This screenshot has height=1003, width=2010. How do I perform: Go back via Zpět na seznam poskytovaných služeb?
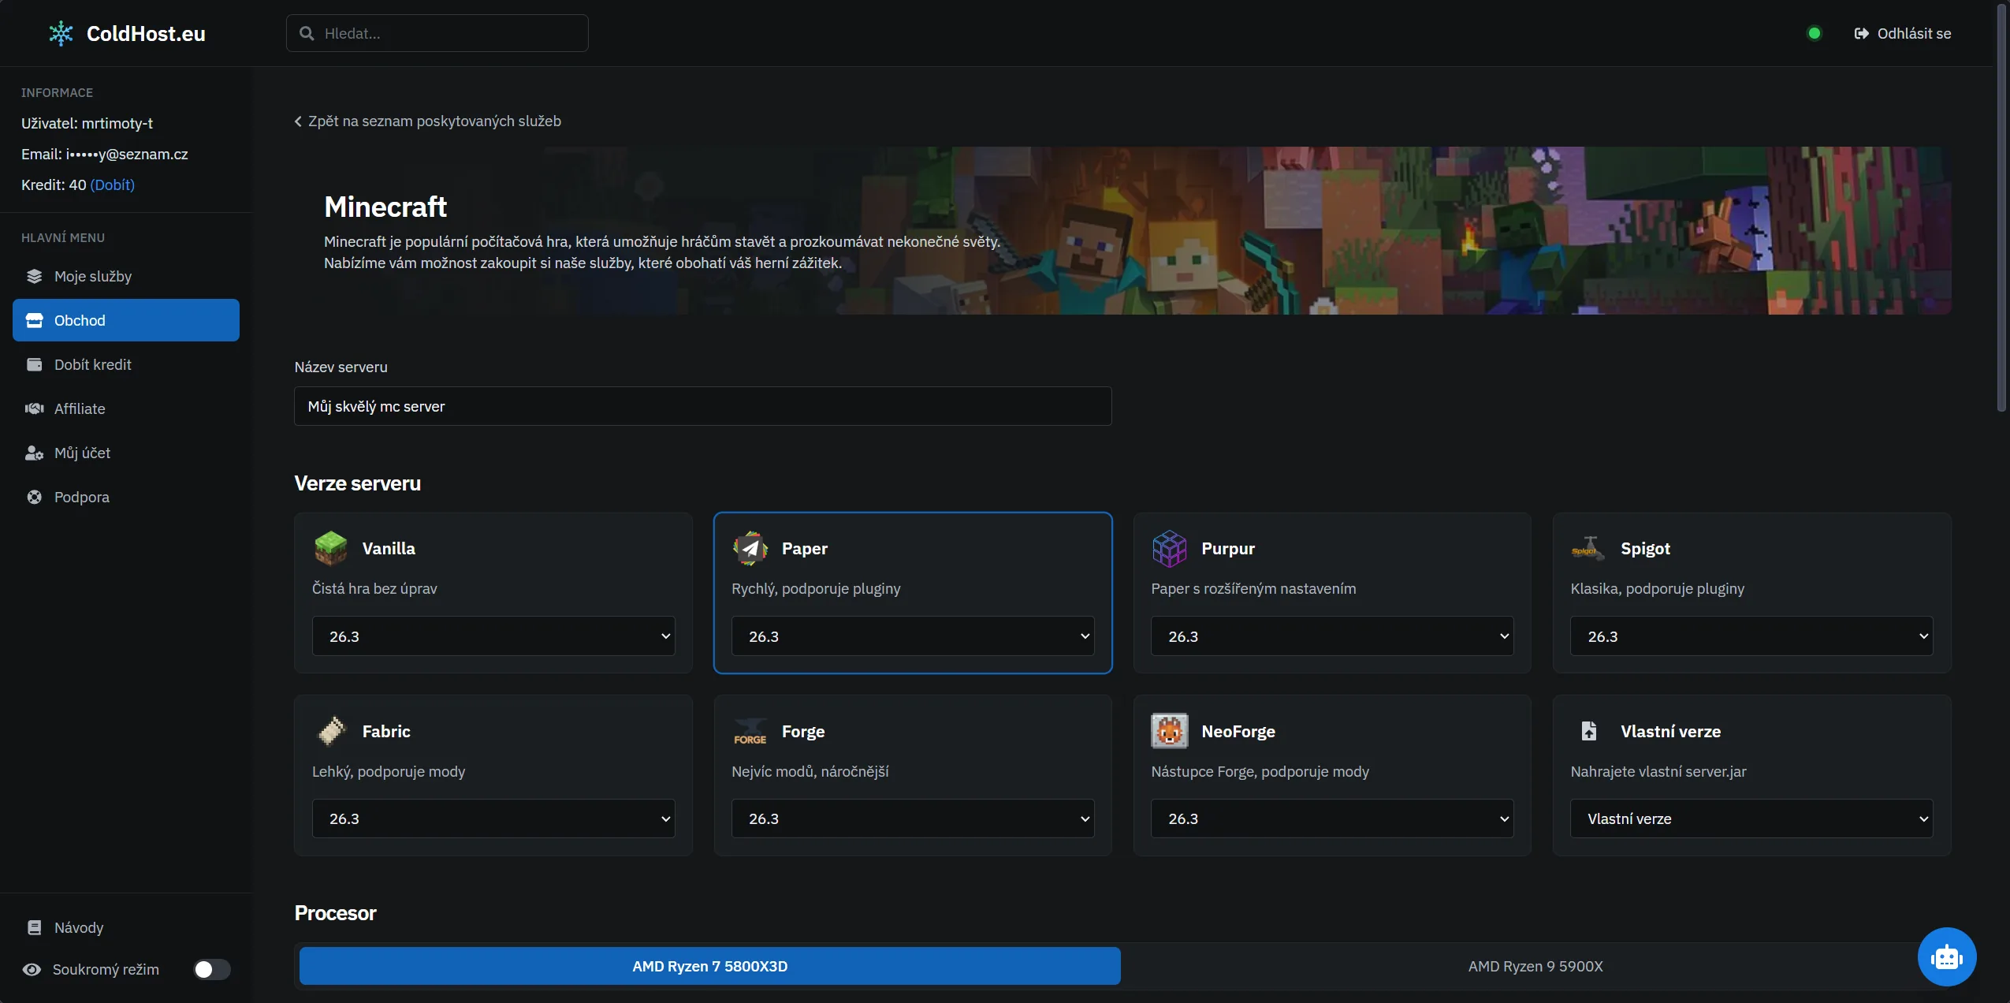coord(427,121)
